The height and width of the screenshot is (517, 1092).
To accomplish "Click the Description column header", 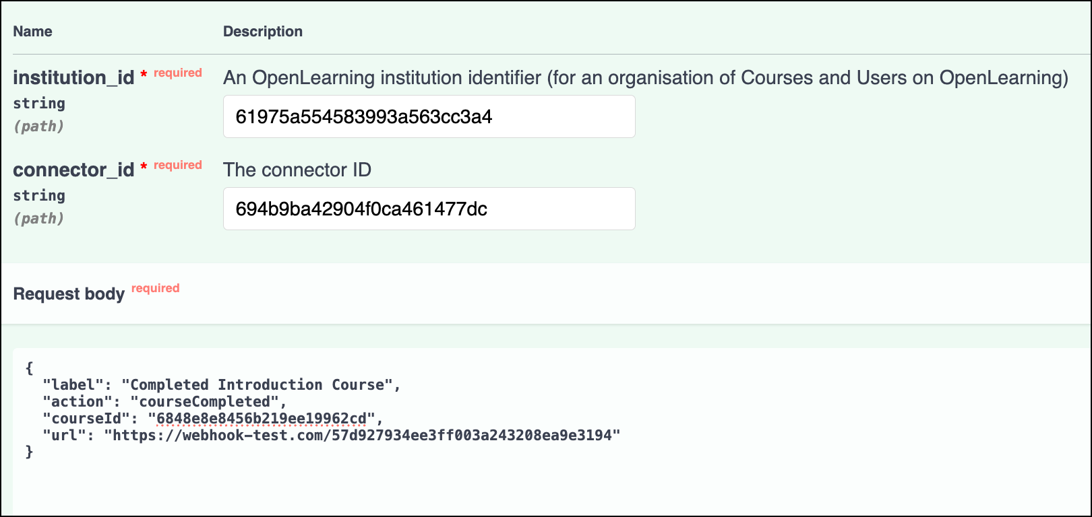I will 263,32.
